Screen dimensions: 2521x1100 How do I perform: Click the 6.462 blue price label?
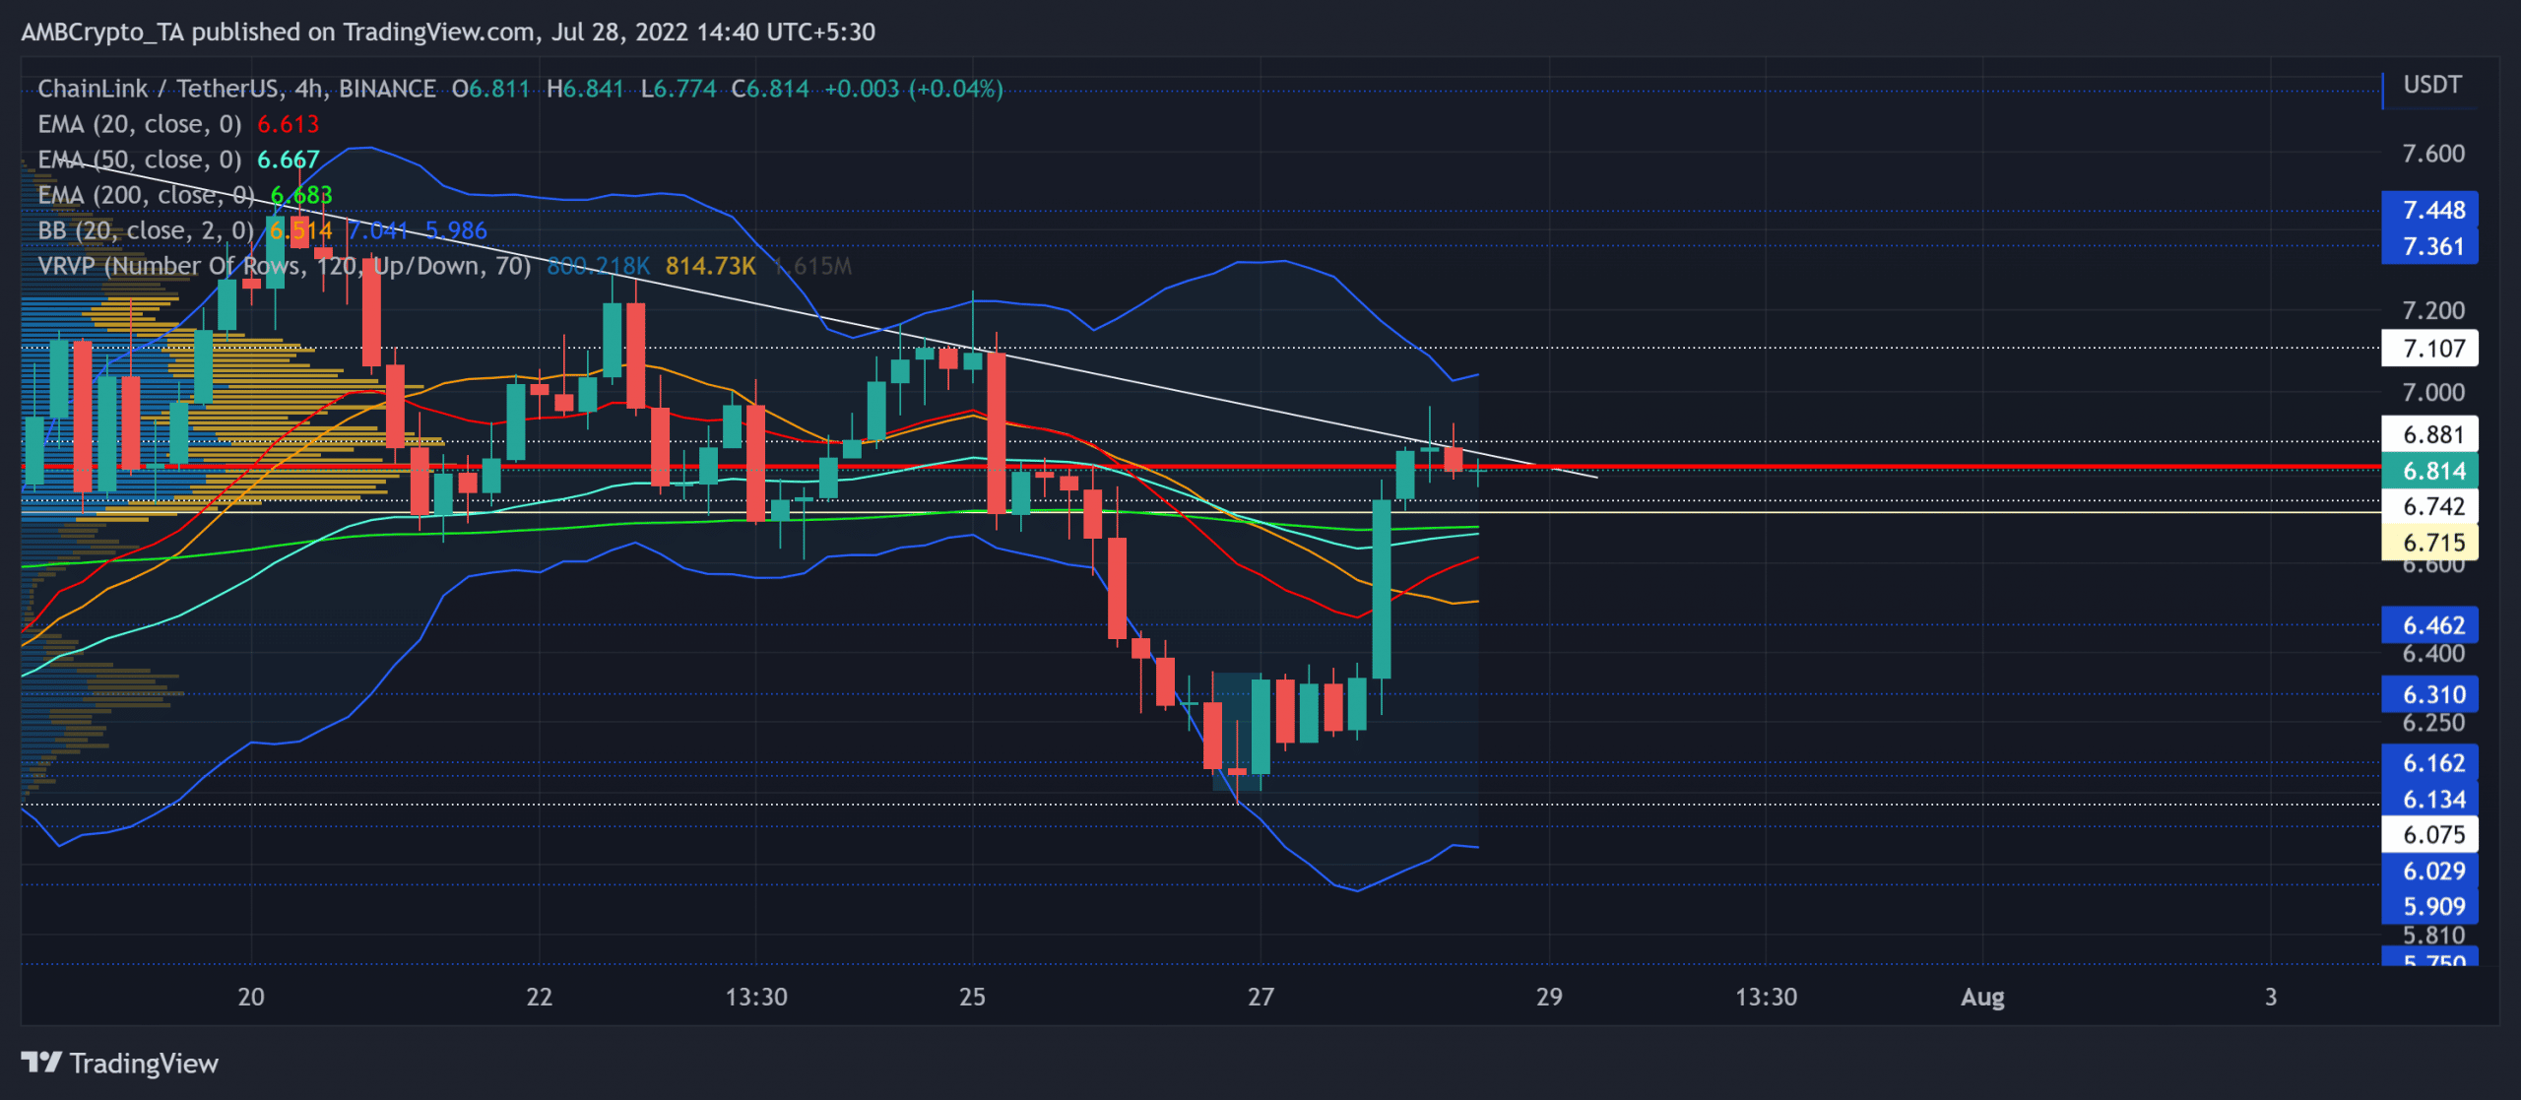click(2429, 625)
